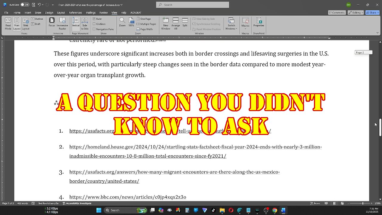Click Accessibility: Investigate in status bar
Image resolution: width=382 pixels, height=215 pixels.
click(77, 203)
